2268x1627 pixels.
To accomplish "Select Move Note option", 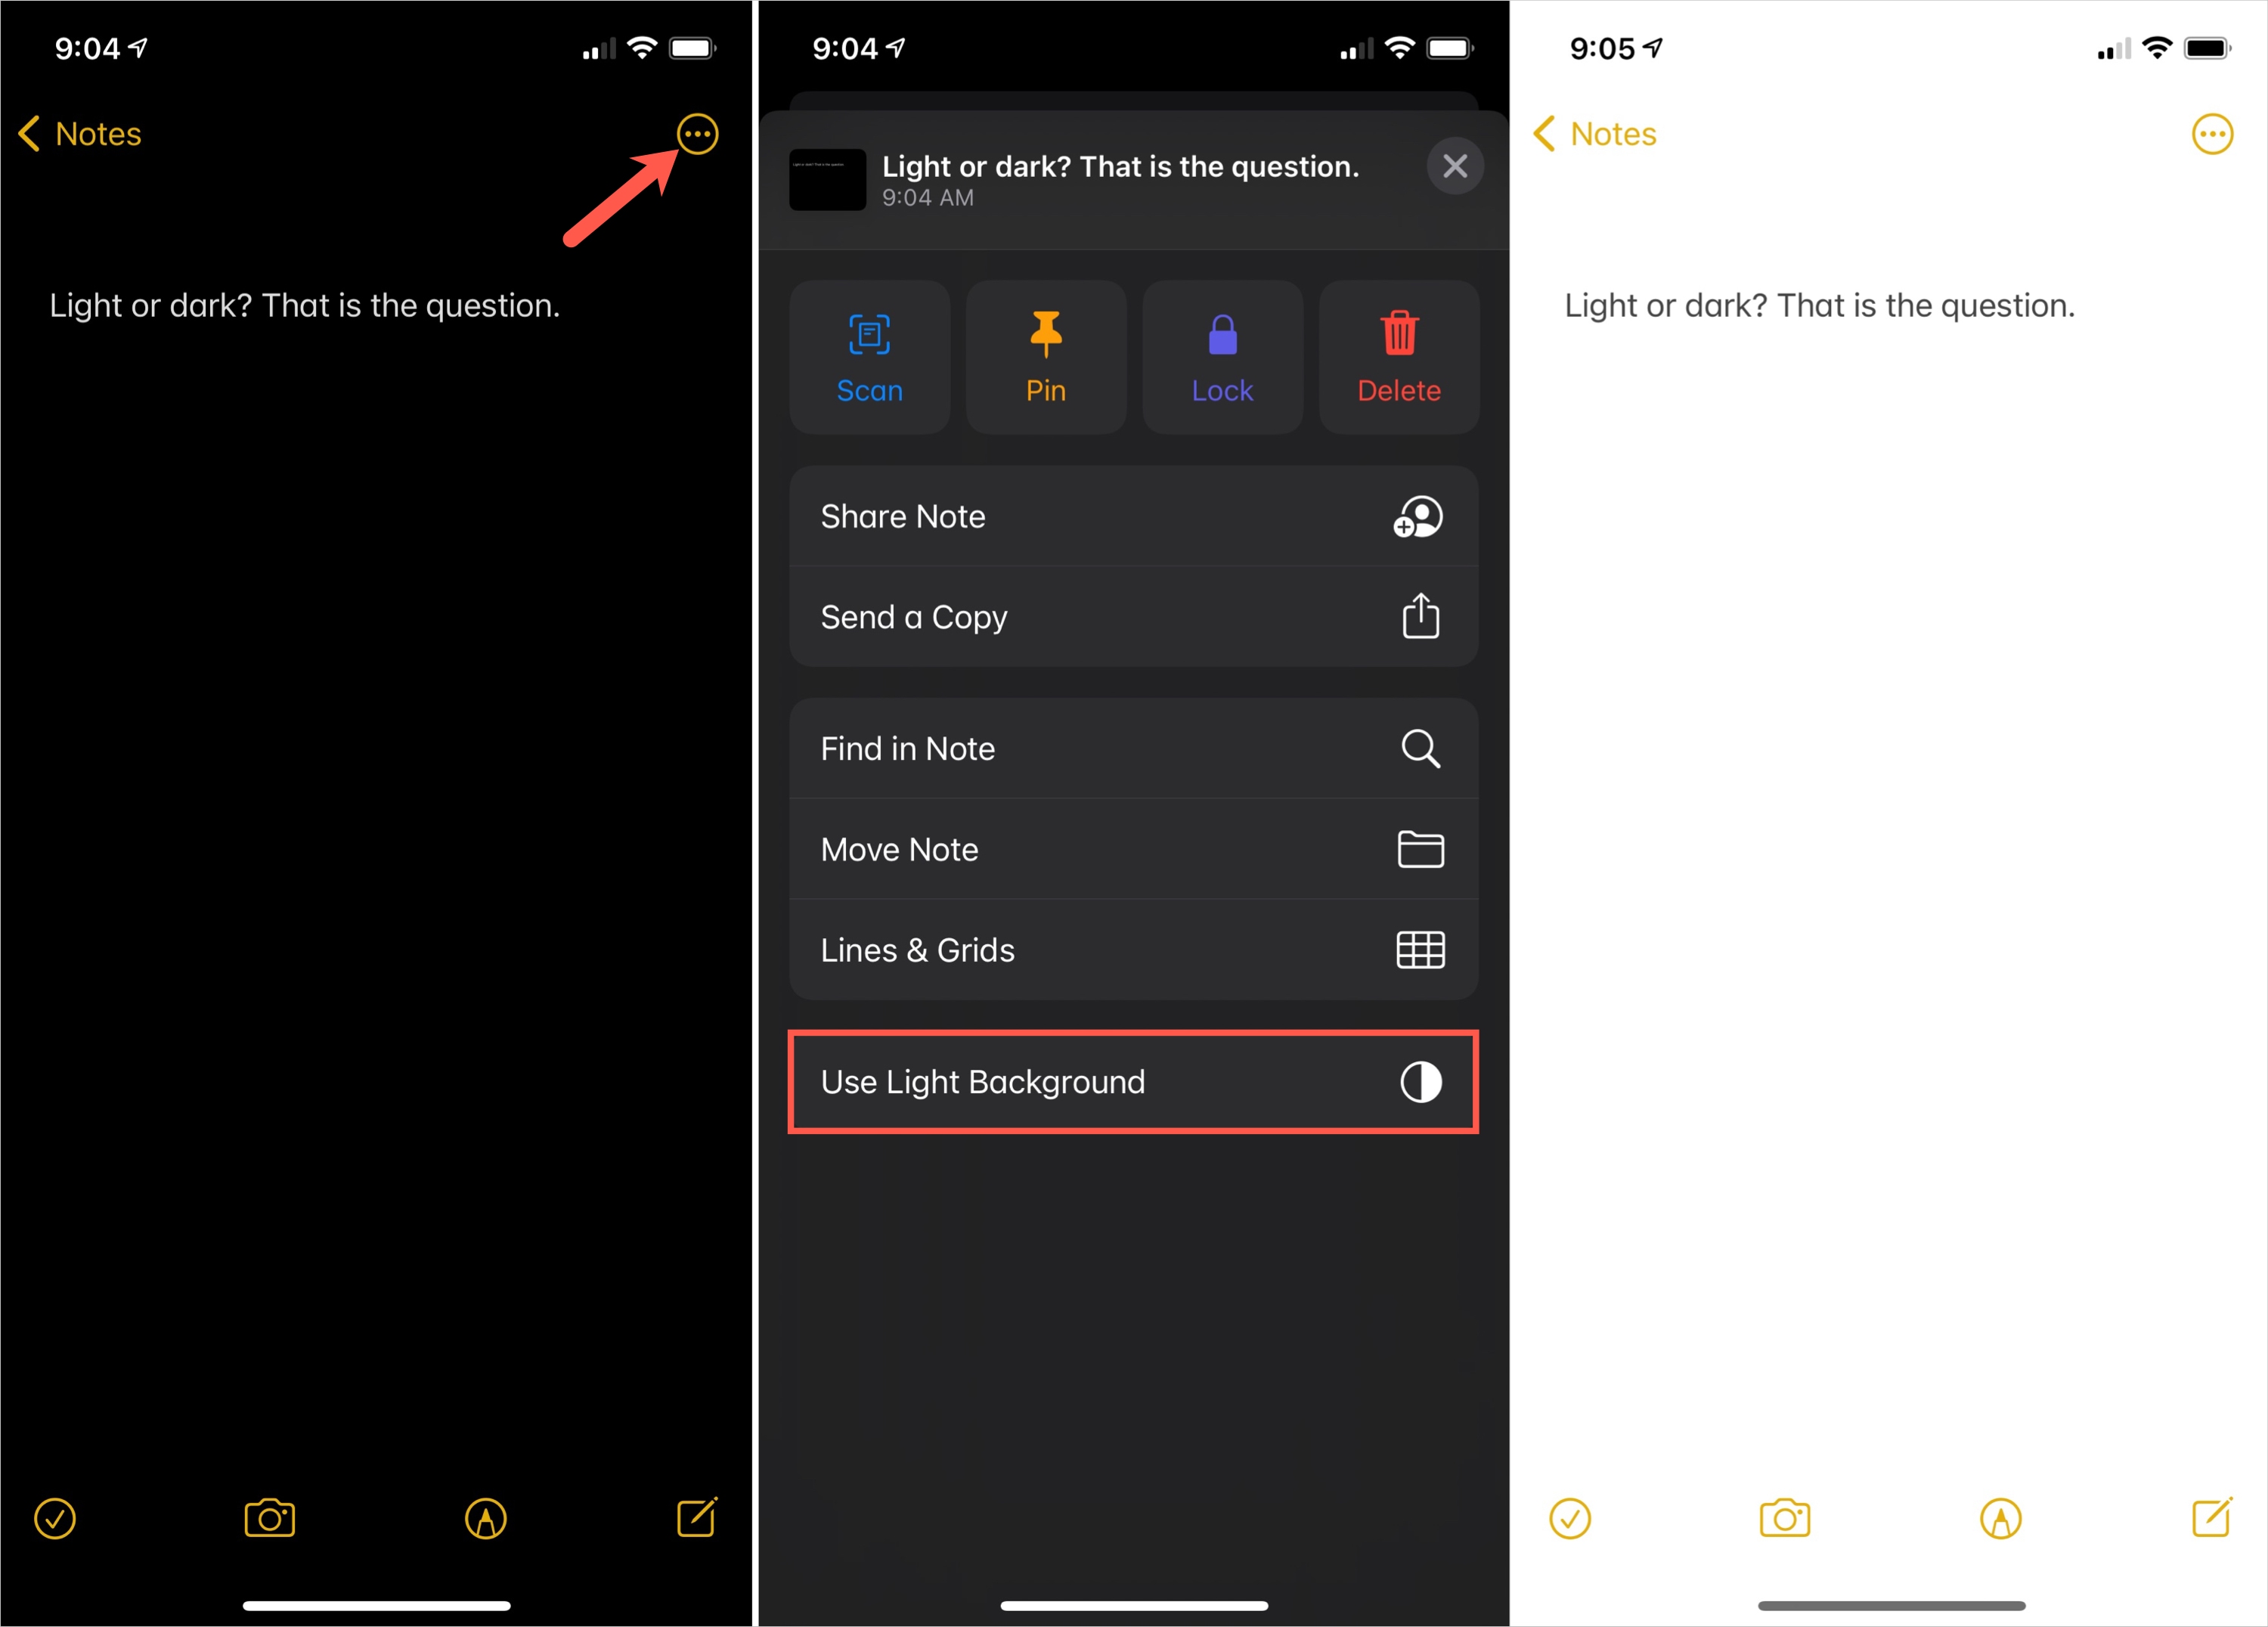I will coord(1134,849).
